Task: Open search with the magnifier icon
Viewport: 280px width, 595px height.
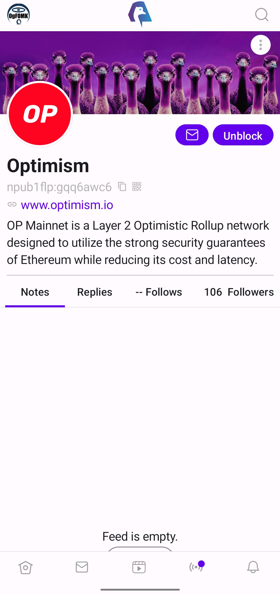Action: pos(262,15)
